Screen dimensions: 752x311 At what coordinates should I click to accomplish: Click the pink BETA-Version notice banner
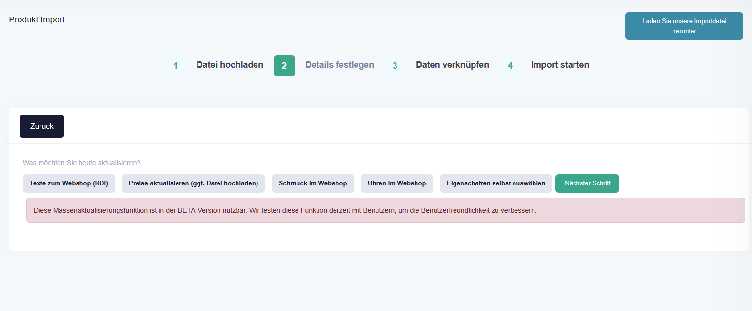pos(385,210)
